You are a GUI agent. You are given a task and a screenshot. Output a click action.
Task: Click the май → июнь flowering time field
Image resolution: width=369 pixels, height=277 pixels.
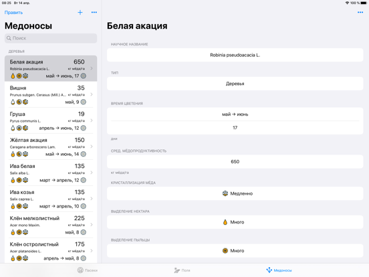(235, 114)
